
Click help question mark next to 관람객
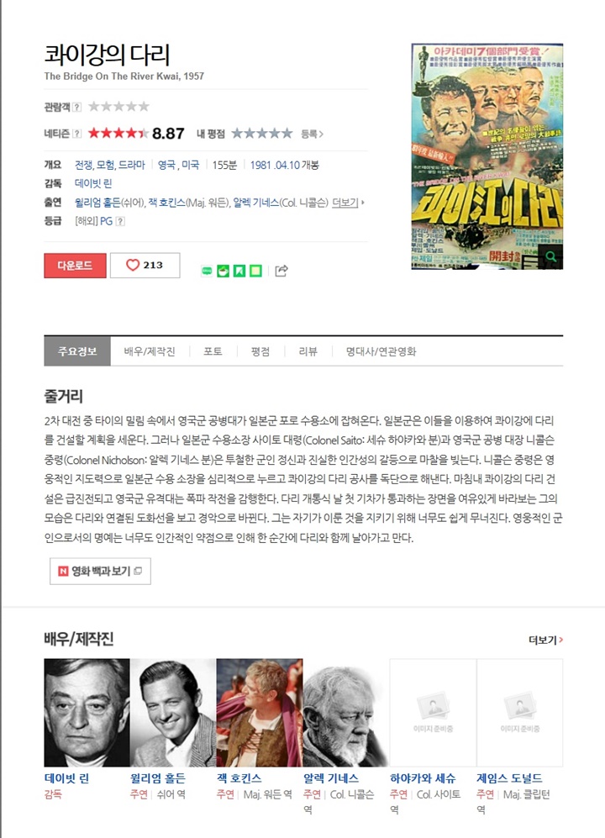[77, 107]
